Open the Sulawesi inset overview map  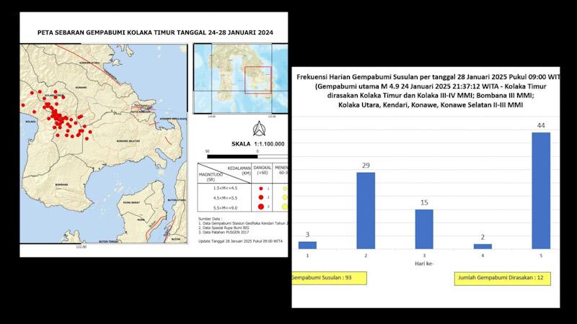point(241,78)
